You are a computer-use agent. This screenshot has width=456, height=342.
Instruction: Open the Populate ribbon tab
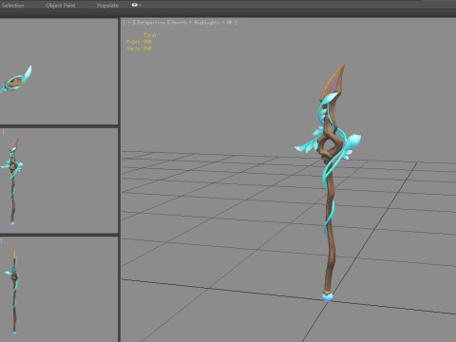(x=107, y=6)
